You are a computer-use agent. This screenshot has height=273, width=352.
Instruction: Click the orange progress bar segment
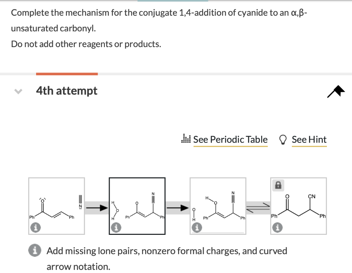pos(67,73)
